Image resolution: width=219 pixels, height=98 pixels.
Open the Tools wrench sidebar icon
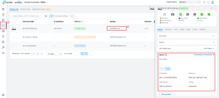point(3,47)
